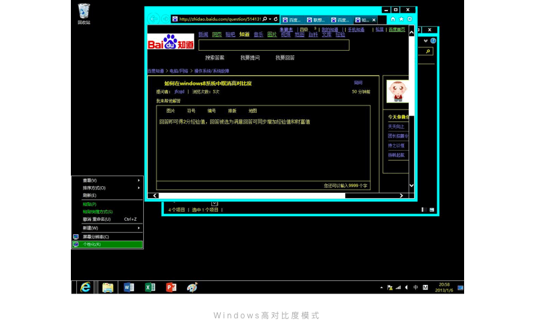The width and height of the screenshot is (535, 321).
Task: Click IE back arrow button
Action: click(x=154, y=19)
